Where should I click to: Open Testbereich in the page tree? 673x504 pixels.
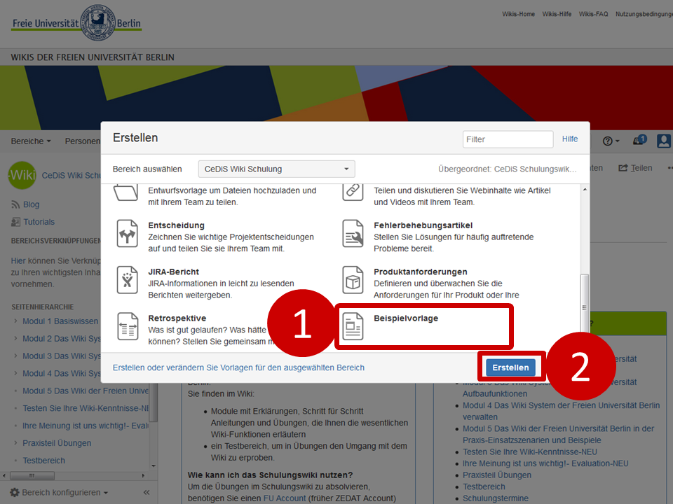(x=43, y=461)
